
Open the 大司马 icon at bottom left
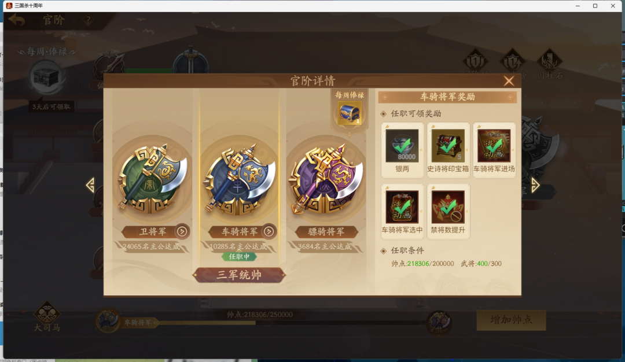click(x=47, y=317)
